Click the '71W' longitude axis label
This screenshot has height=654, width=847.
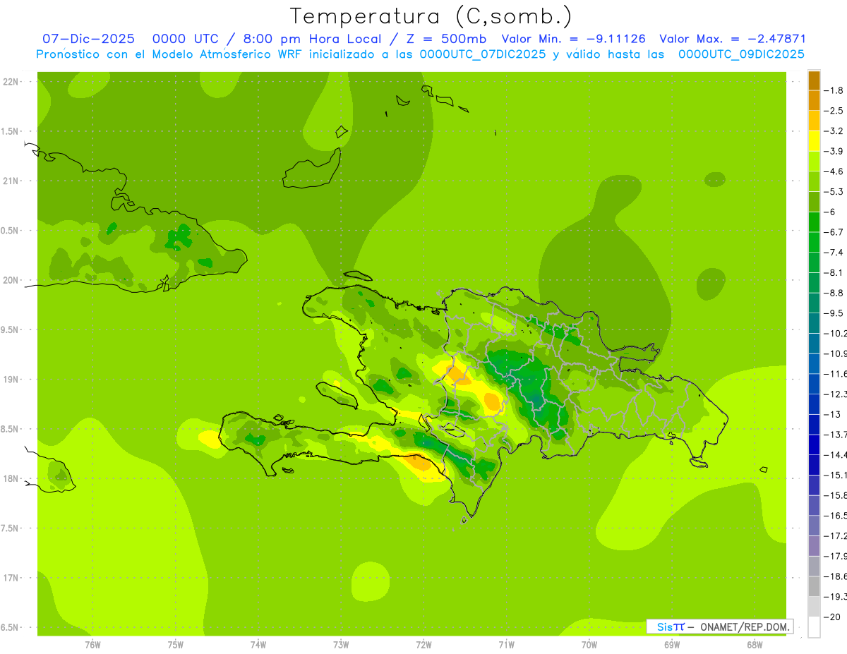pyautogui.click(x=506, y=645)
